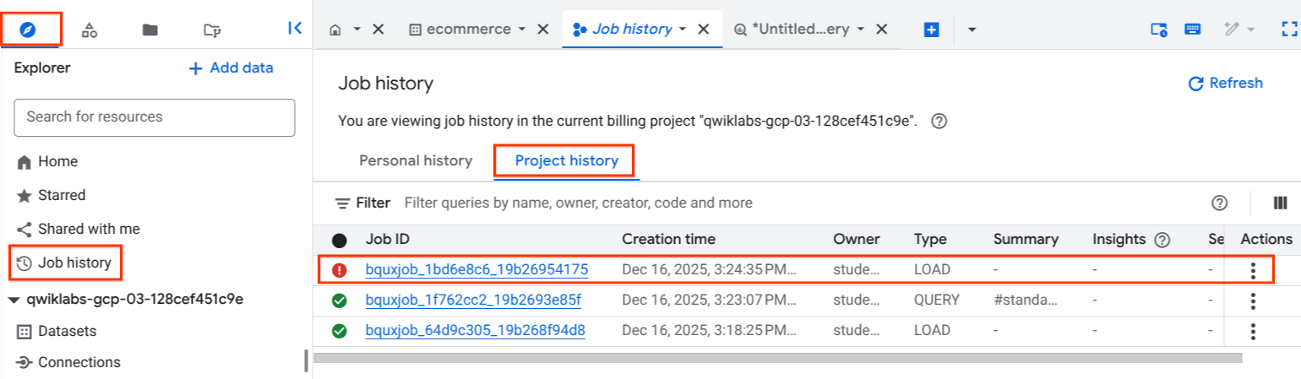
Task: Close the Job history tab
Action: 703,30
